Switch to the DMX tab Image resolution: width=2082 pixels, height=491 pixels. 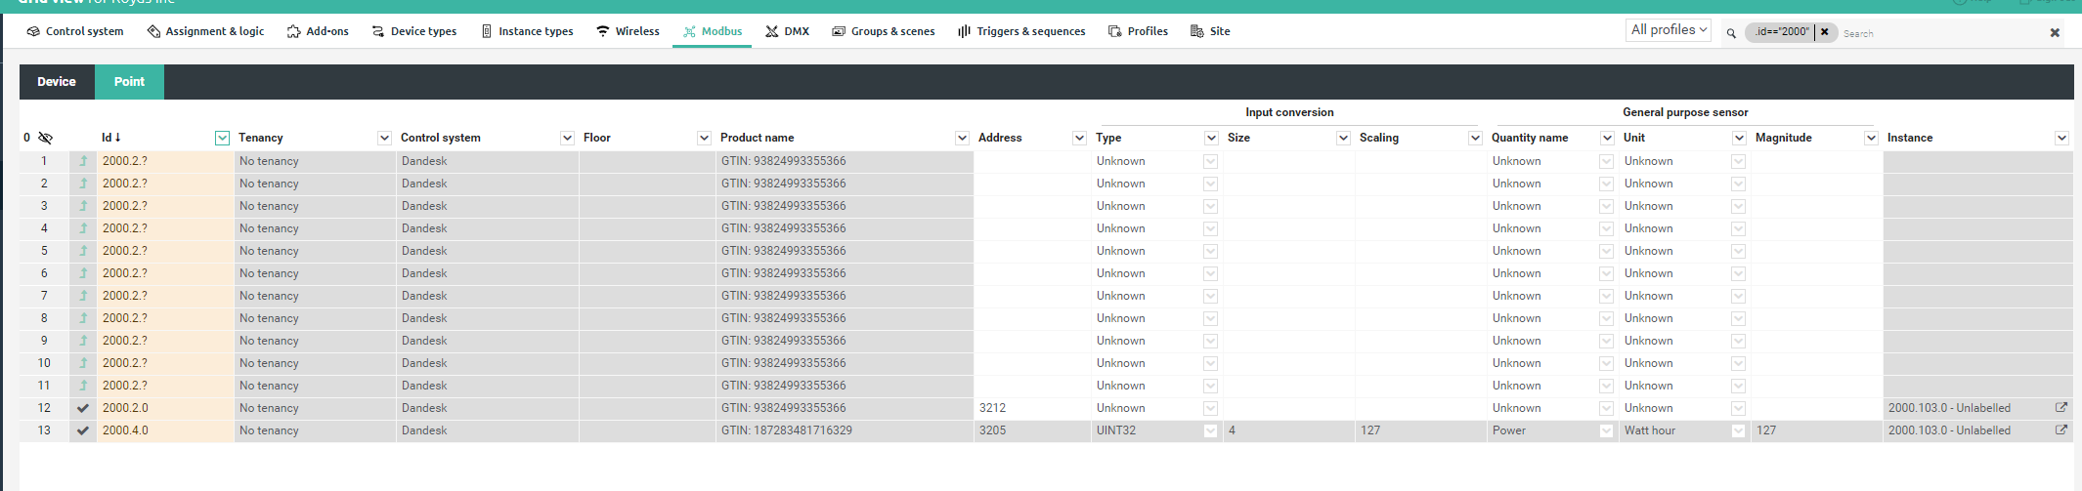coord(787,31)
